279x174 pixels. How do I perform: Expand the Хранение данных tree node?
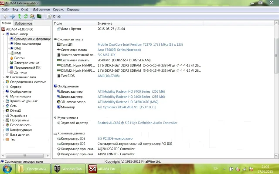3,101
